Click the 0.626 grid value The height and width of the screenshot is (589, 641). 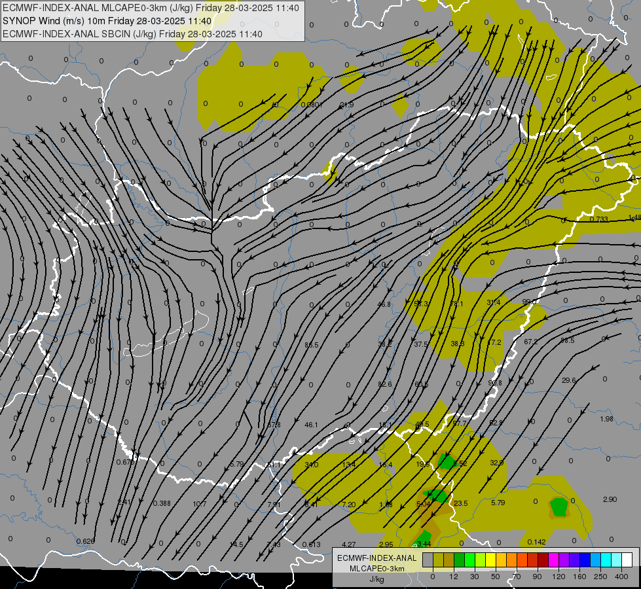point(85,542)
